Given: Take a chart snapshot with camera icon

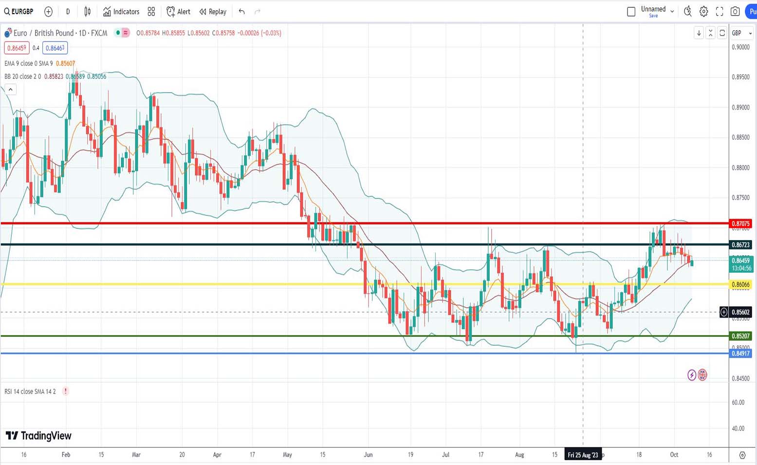Looking at the screenshot, I should [735, 12].
